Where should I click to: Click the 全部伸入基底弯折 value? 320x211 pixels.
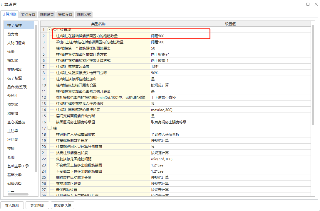(x=230, y=134)
